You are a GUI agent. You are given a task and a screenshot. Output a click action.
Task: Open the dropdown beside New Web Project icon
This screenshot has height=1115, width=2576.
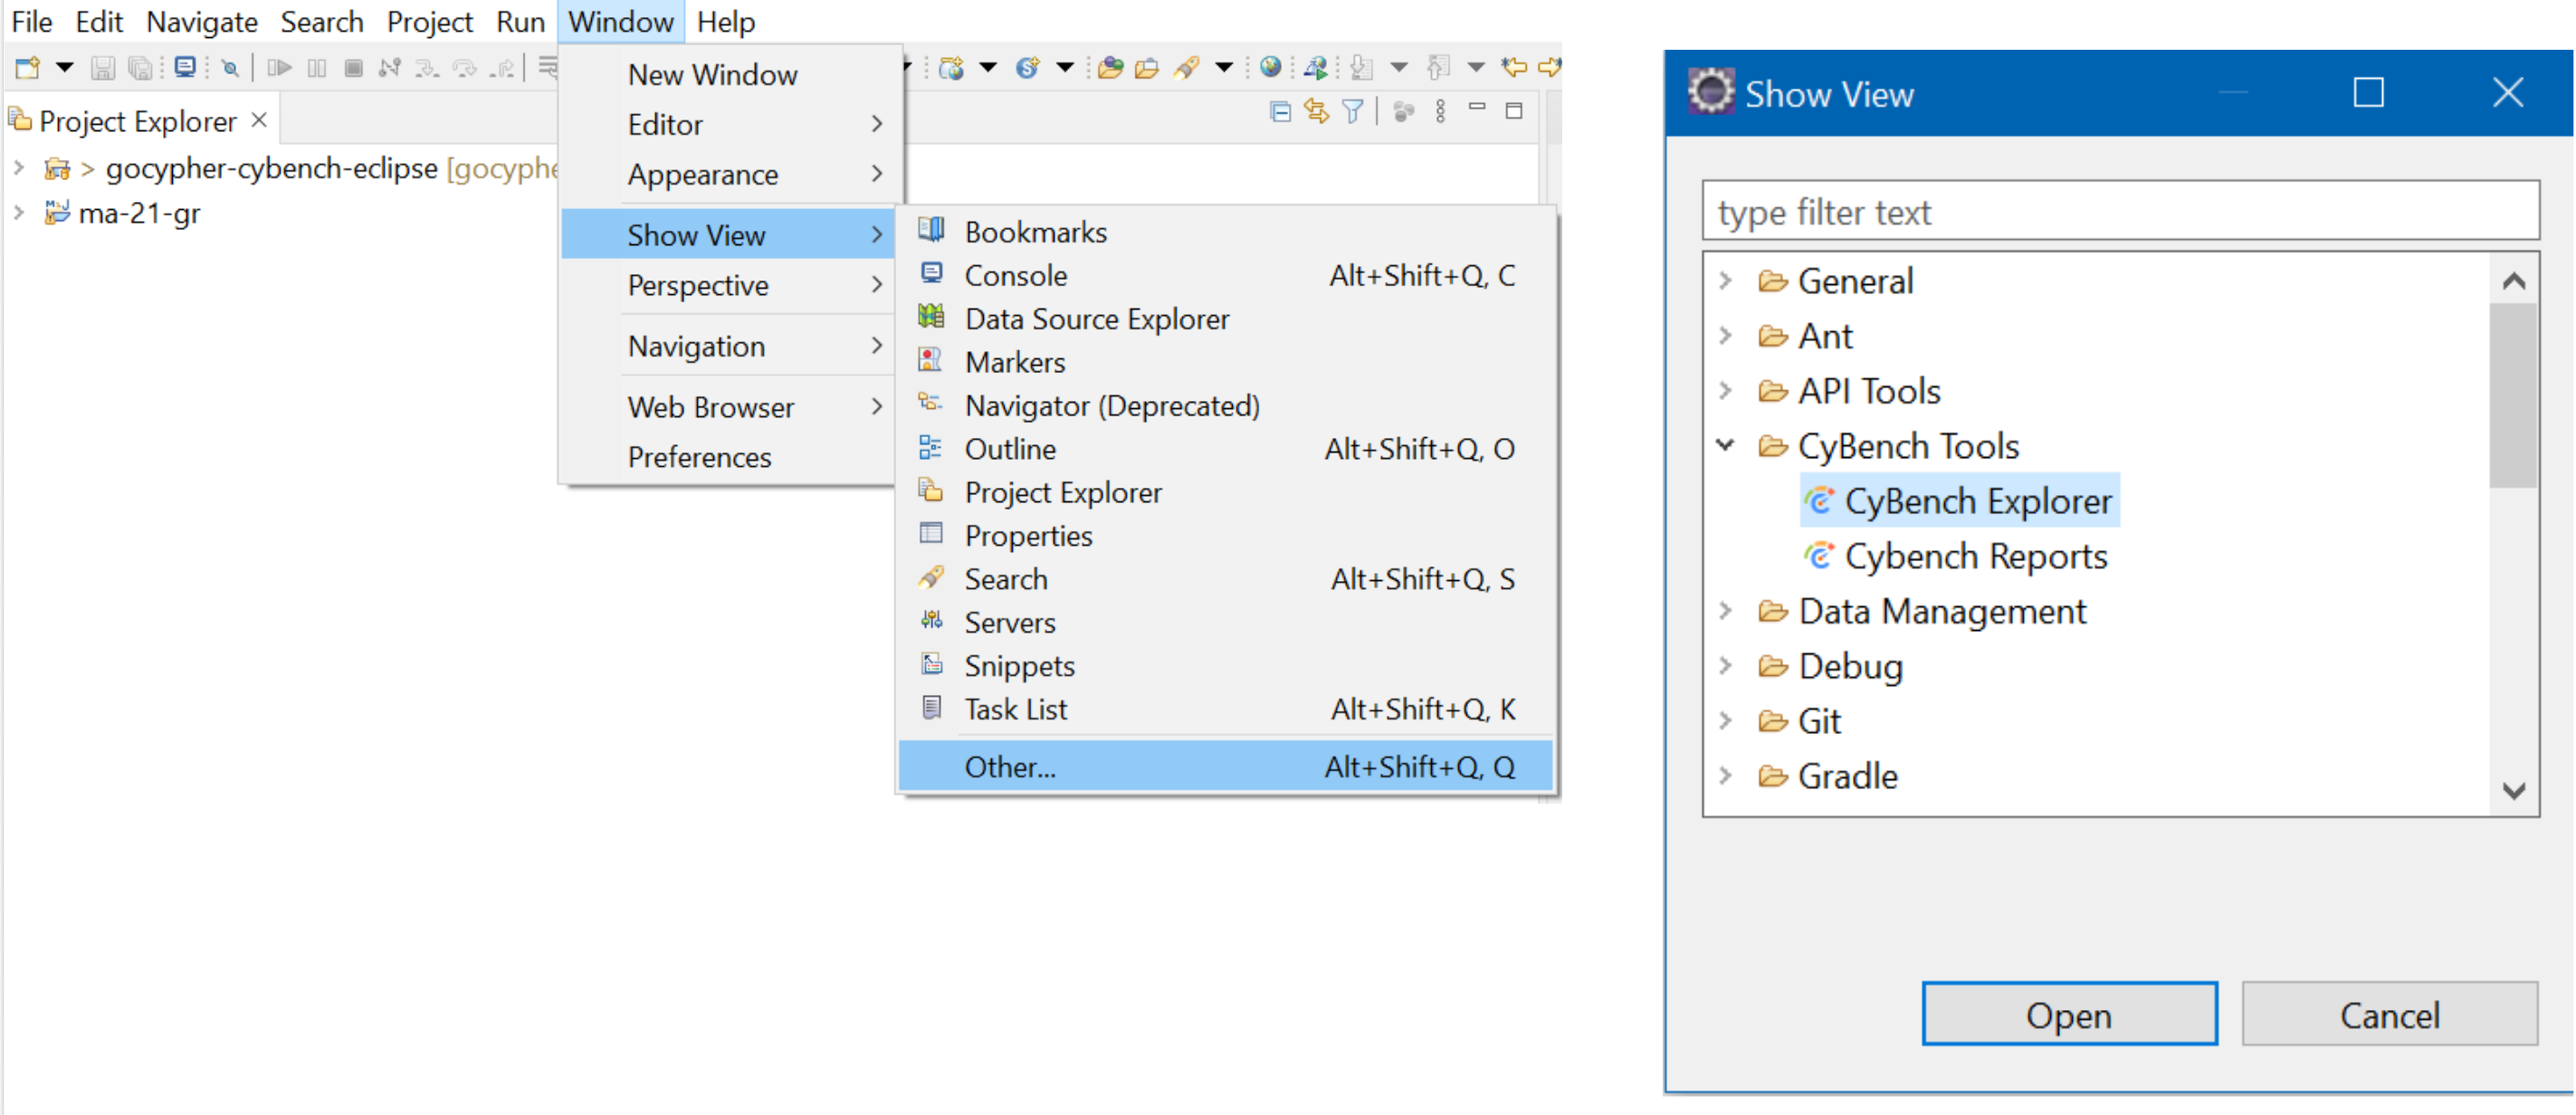988,68
